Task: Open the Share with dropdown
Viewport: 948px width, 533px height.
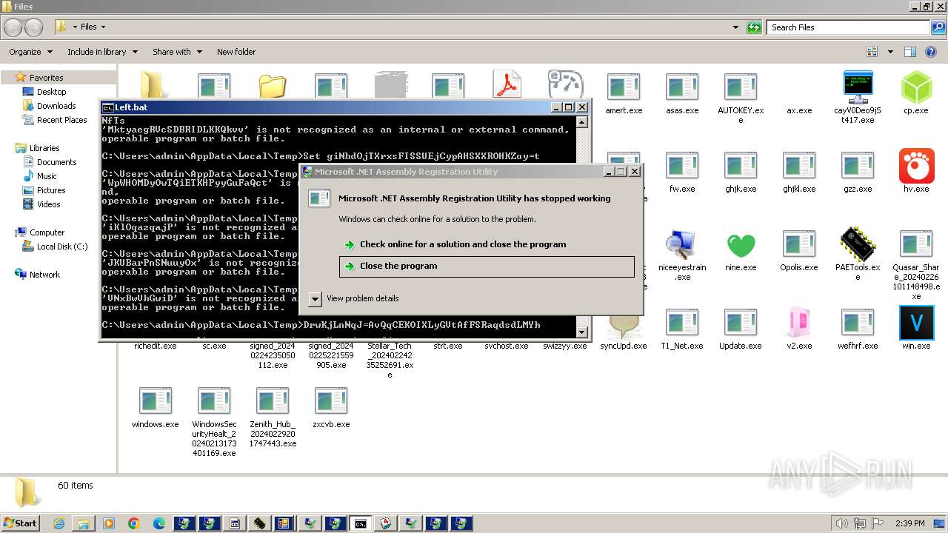Action: tap(177, 52)
